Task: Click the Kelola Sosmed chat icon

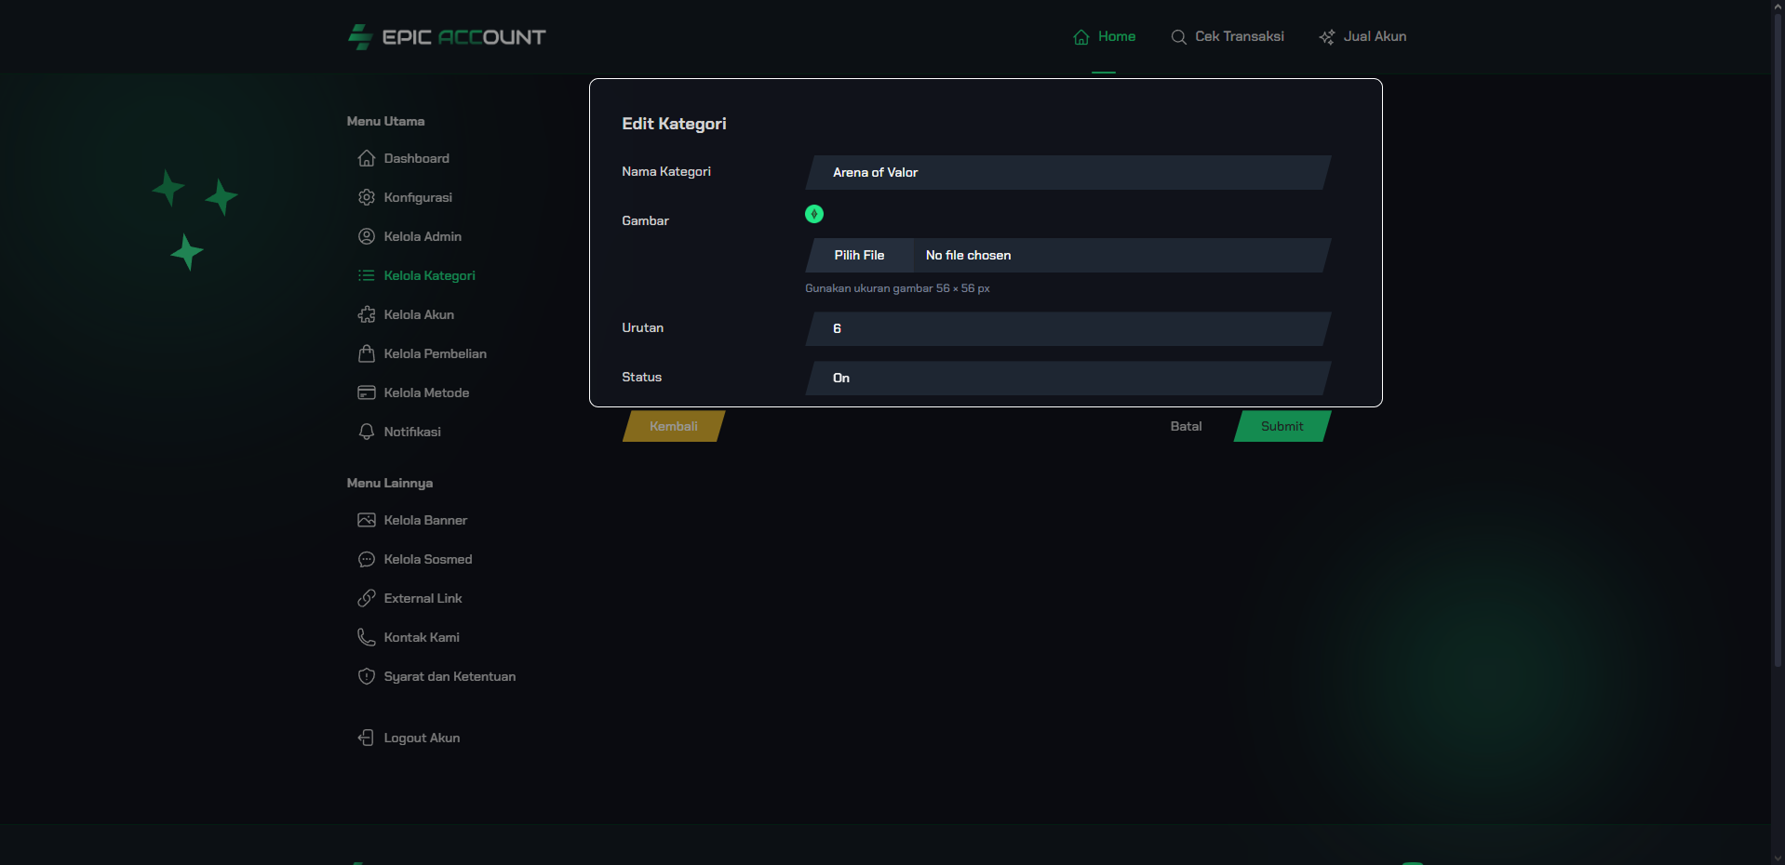Action: click(x=367, y=559)
